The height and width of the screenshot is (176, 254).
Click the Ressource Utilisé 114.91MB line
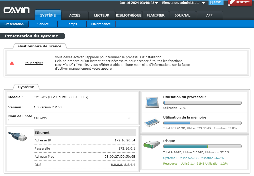[x=195, y=164]
